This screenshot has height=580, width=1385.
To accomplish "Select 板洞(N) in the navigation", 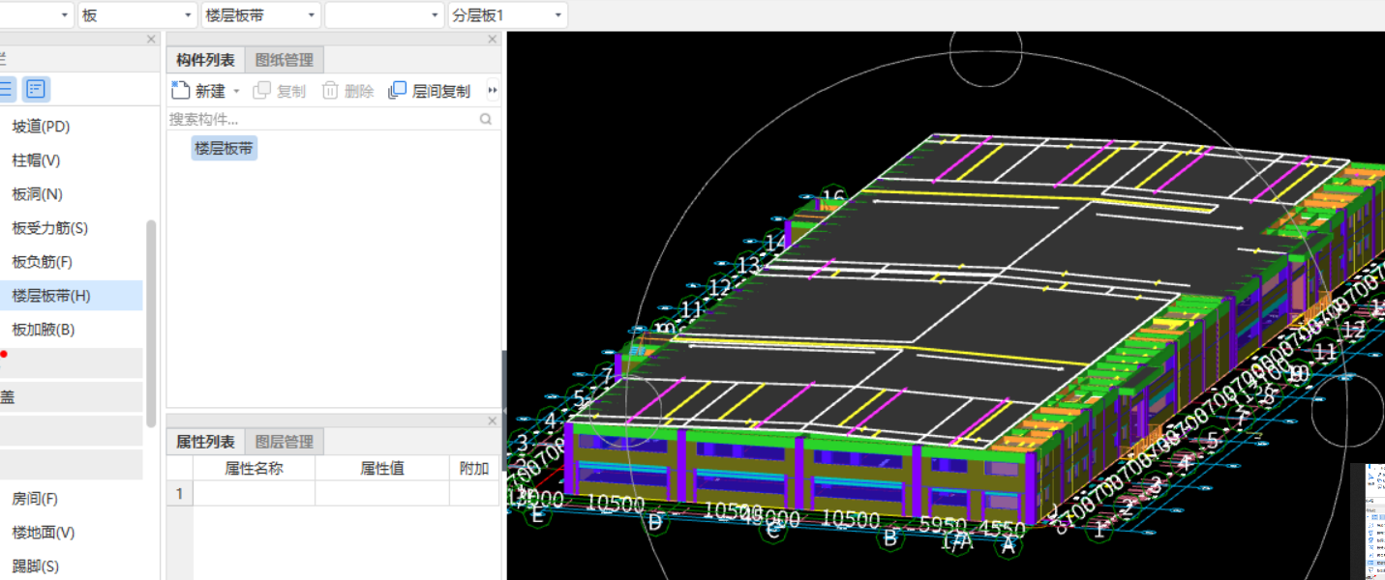I will pyautogui.click(x=37, y=194).
